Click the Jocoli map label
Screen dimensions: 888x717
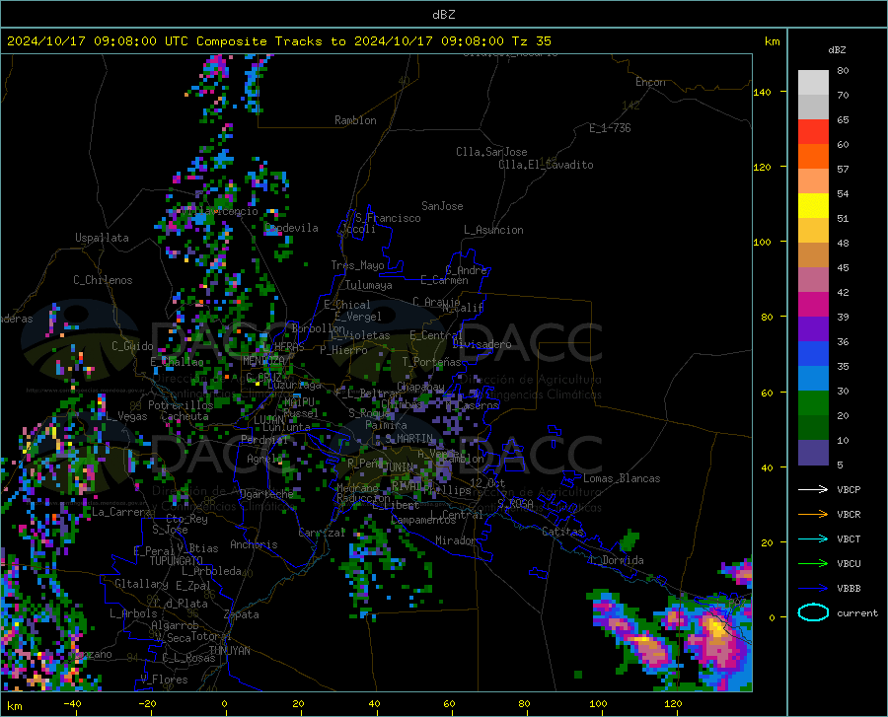click(x=358, y=229)
